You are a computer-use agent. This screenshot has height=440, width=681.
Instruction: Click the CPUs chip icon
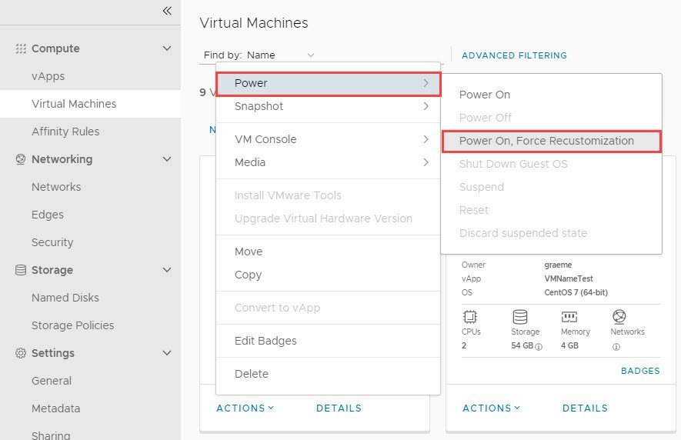[x=469, y=317]
